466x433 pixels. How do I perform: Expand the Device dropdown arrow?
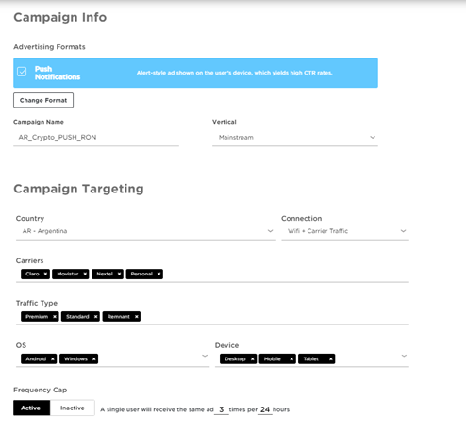click(404, 356)
